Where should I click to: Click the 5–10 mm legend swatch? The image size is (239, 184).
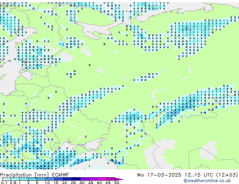pos(41,179)
